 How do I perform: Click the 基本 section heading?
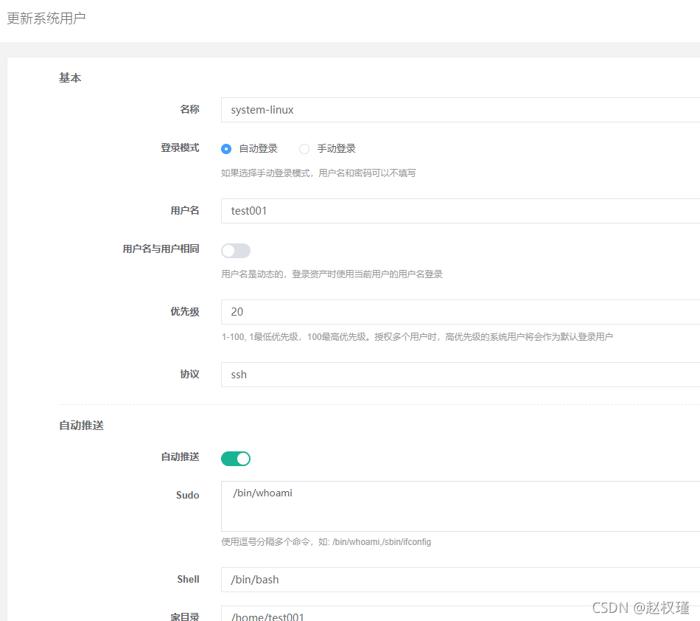70,77
